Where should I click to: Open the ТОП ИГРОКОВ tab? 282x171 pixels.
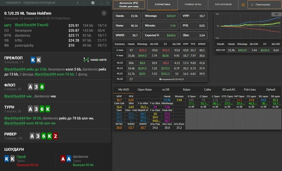[223, 4]
